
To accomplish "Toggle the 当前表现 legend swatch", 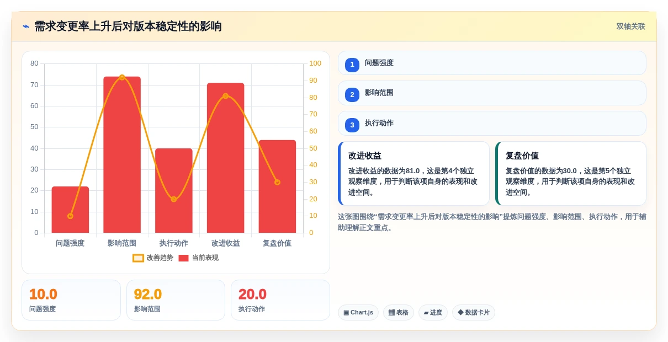I will pyautogui.click(x=183, y=258).
